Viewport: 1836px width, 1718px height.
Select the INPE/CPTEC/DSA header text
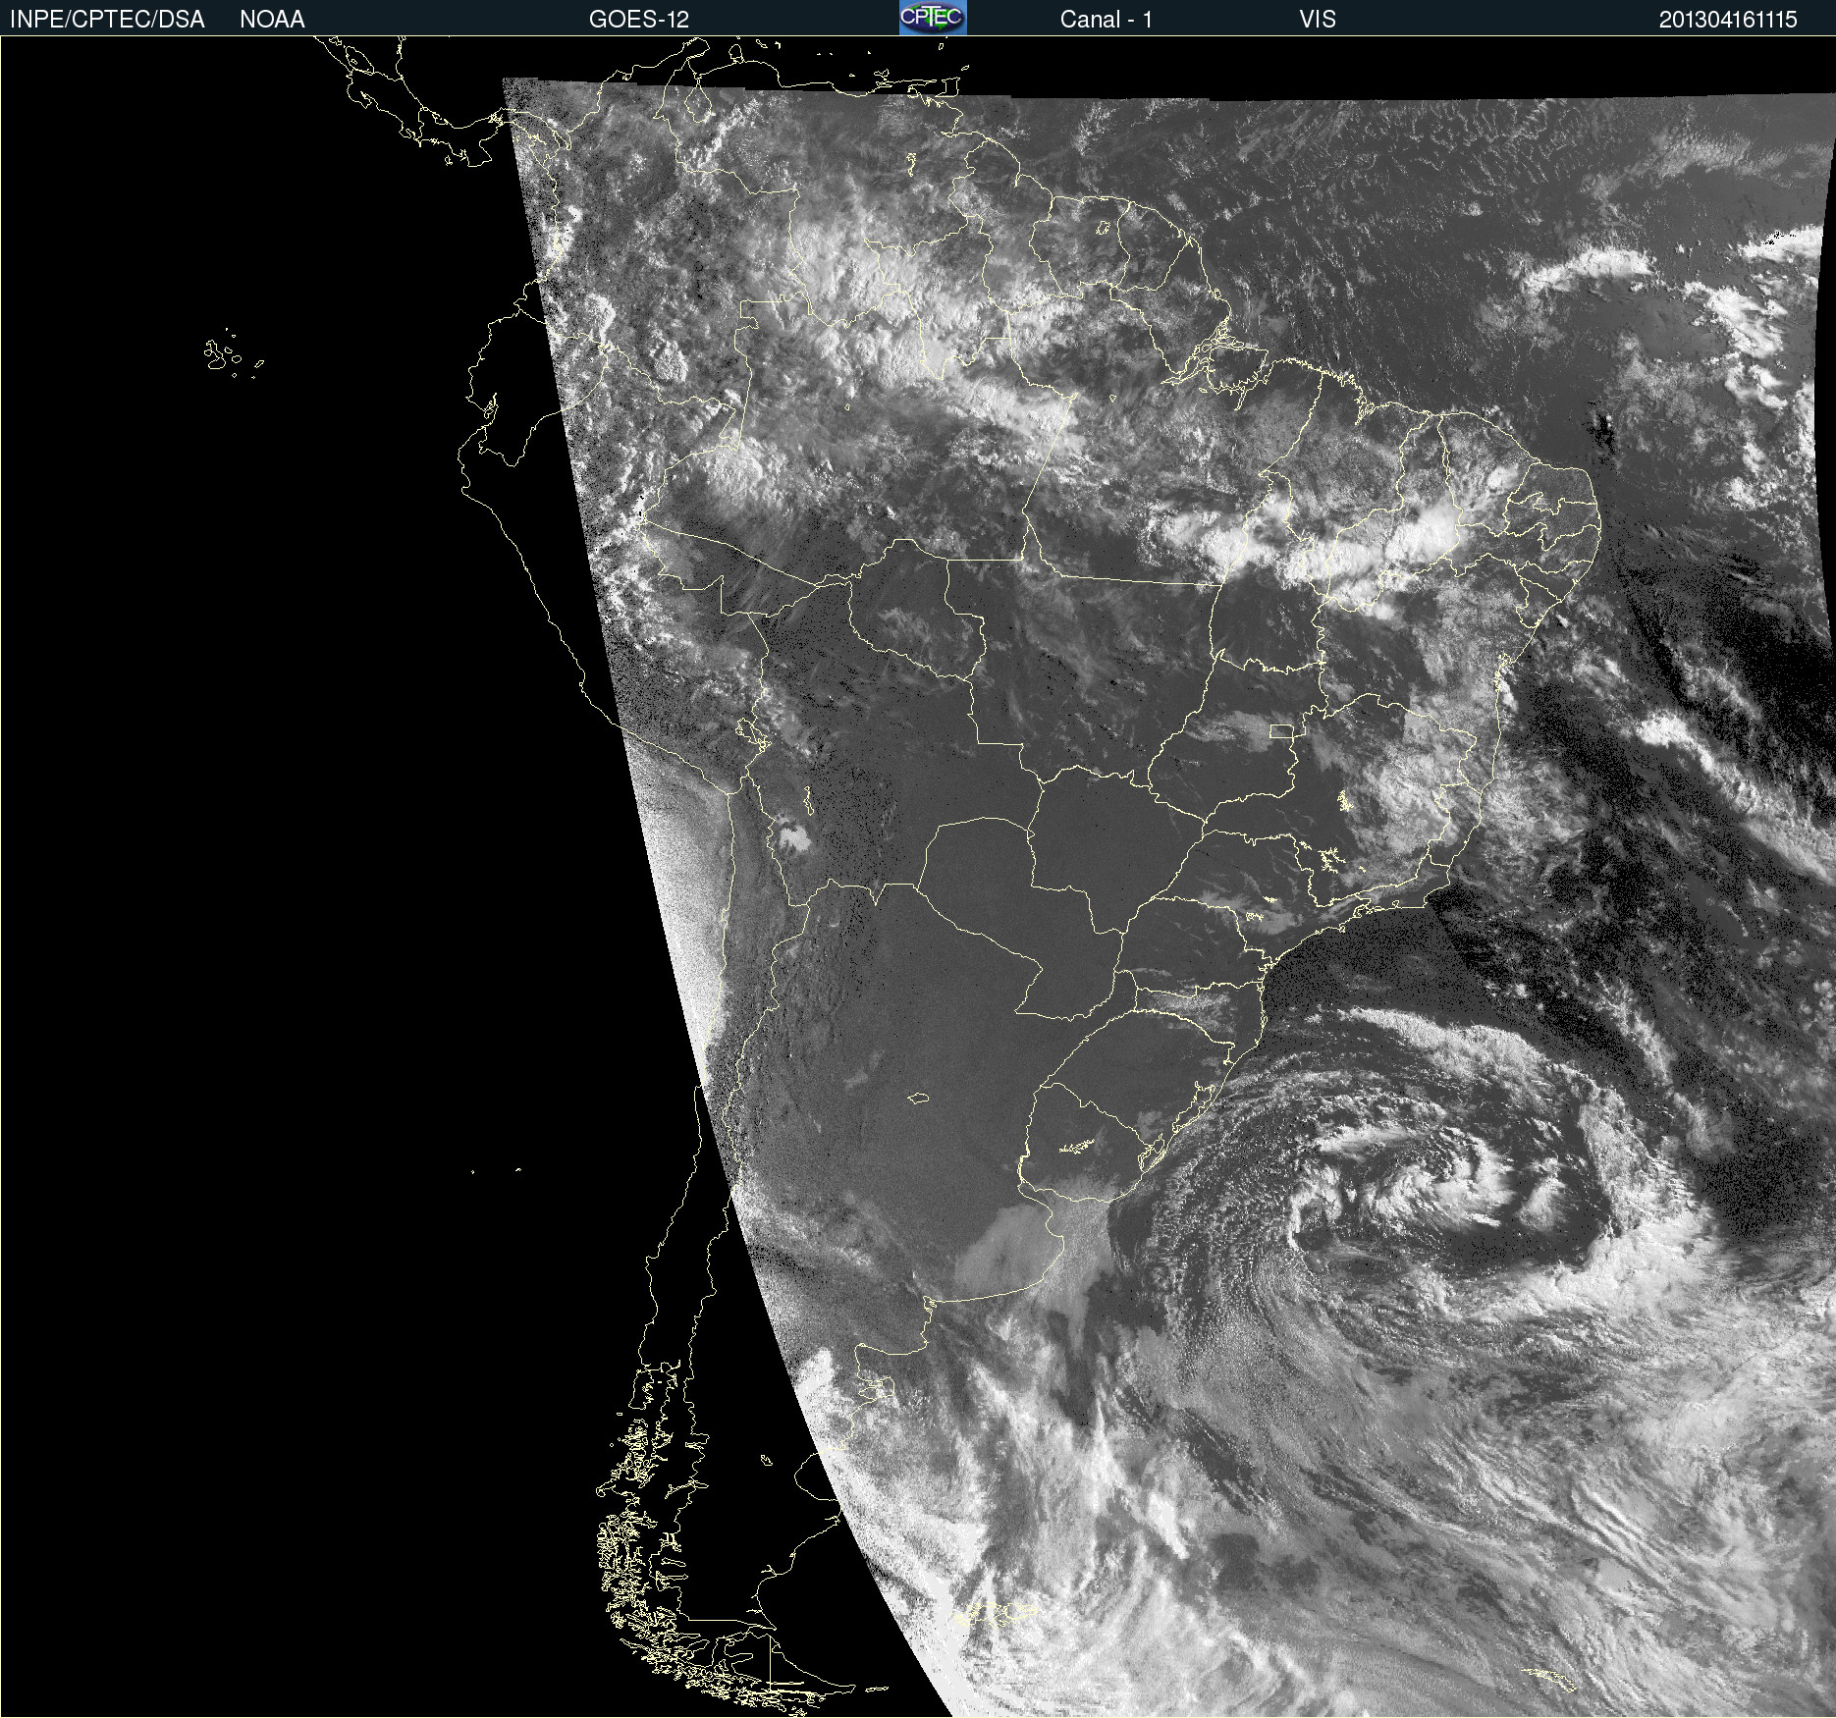click(107, 20)
